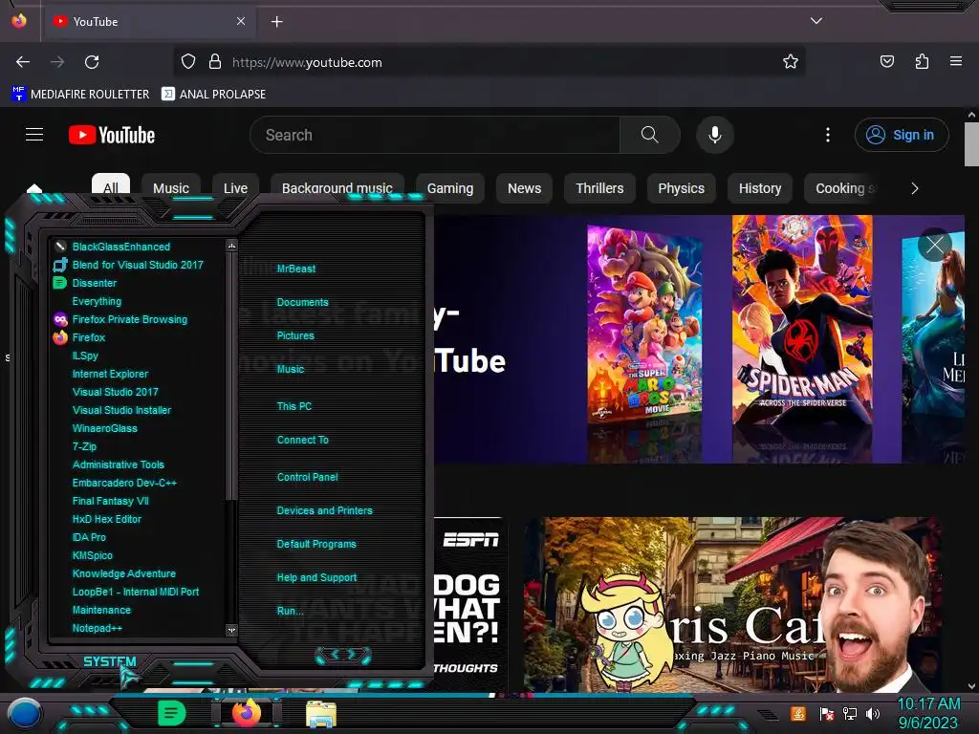The width and height of the screenshot is (979, 734).
Task: Click the magnifier search button
Action: (x=649, y=135)
